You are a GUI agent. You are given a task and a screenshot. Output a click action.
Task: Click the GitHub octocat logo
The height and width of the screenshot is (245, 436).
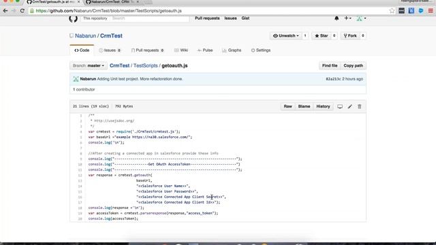pos(73,18)
